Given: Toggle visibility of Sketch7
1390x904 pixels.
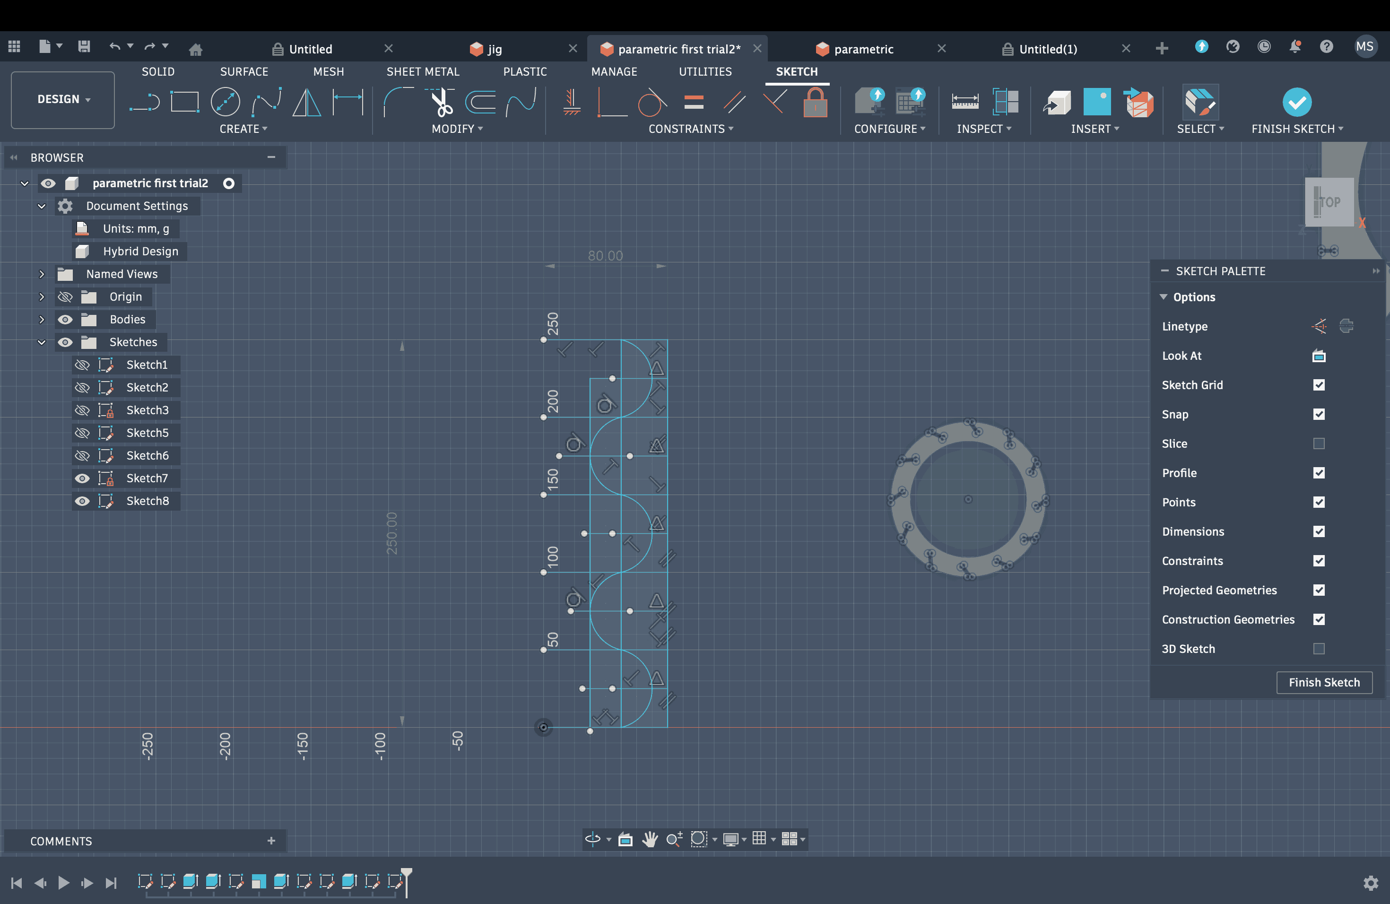Looking at the screenshot, I should [x=82, y=478].
